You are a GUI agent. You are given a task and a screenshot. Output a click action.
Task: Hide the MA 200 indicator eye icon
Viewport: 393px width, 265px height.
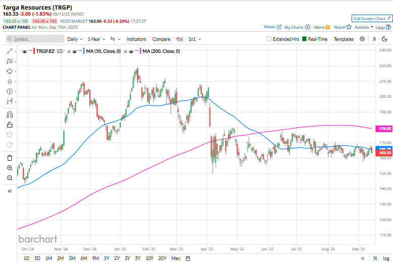pos(131,51)
